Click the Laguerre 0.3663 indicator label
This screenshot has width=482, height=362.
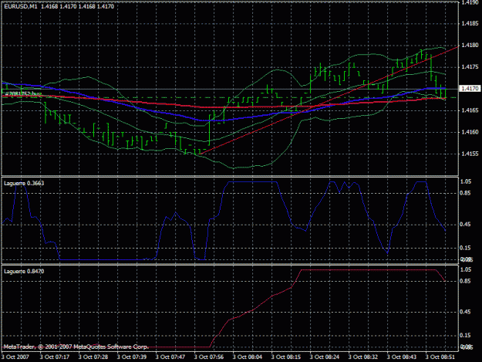24,183
